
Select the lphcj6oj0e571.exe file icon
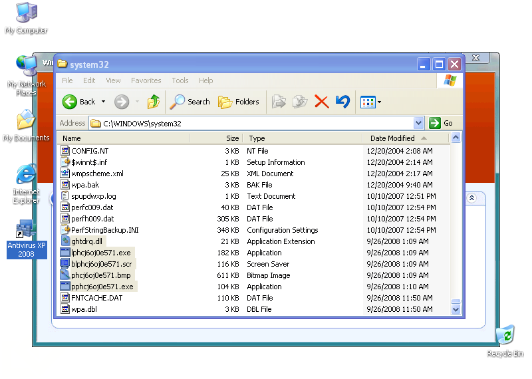point(65,253)
